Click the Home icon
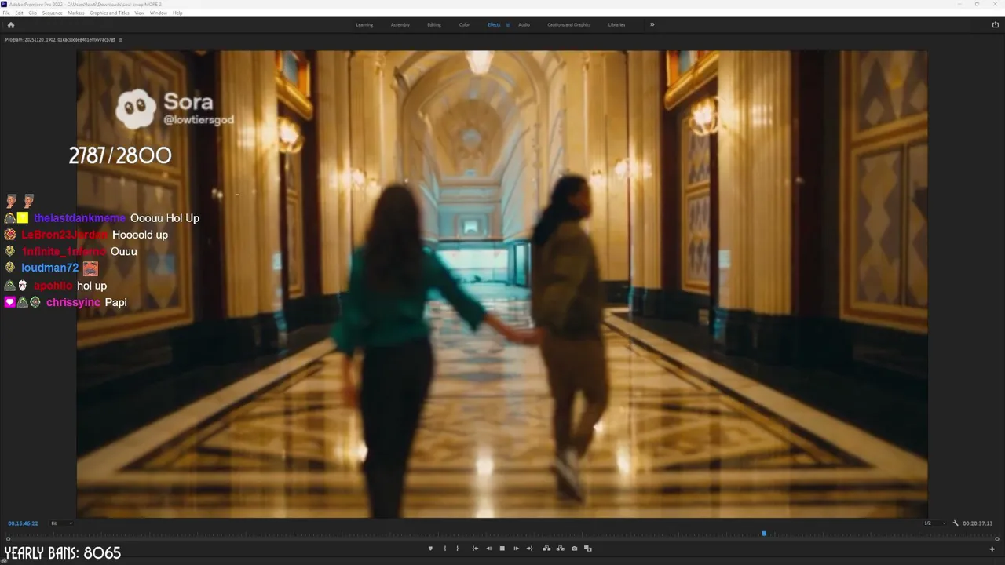The width and height of the screenshot is (1005, 565). [x=10, y=24]
